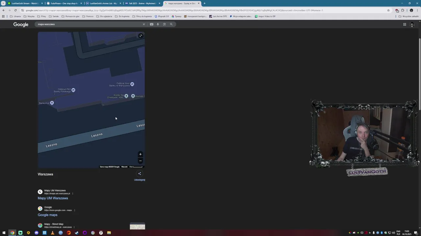Click the Udostępnij share label

coord(139,180)
